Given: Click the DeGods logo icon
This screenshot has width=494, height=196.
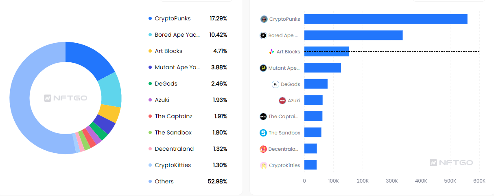Looking at the screenshot, I should [x=275, y=84].
